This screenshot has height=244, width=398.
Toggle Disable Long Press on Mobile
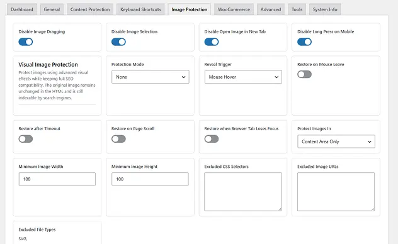pyautogui.click(x=304, y=42)
